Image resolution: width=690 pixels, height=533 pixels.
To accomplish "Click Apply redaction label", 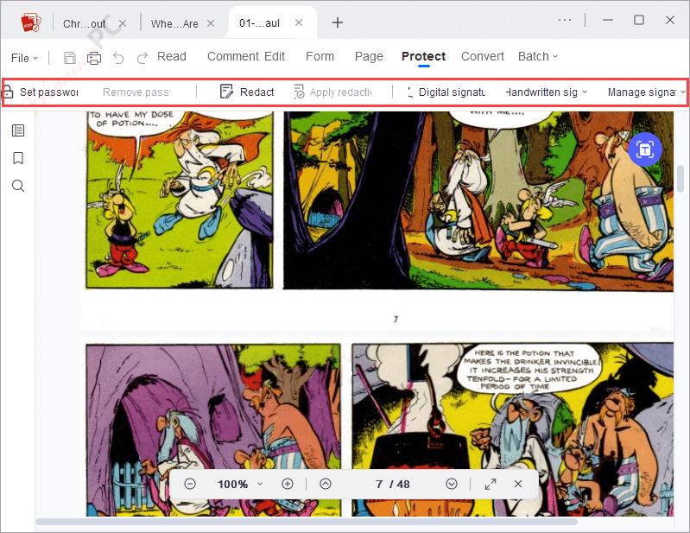I will tap(340, 92).
